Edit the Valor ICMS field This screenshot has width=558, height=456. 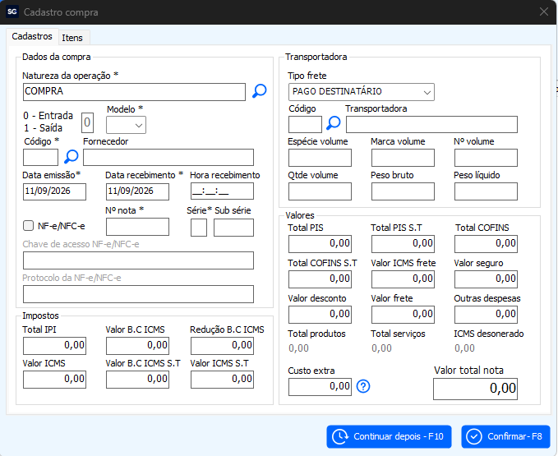[54, 380]
